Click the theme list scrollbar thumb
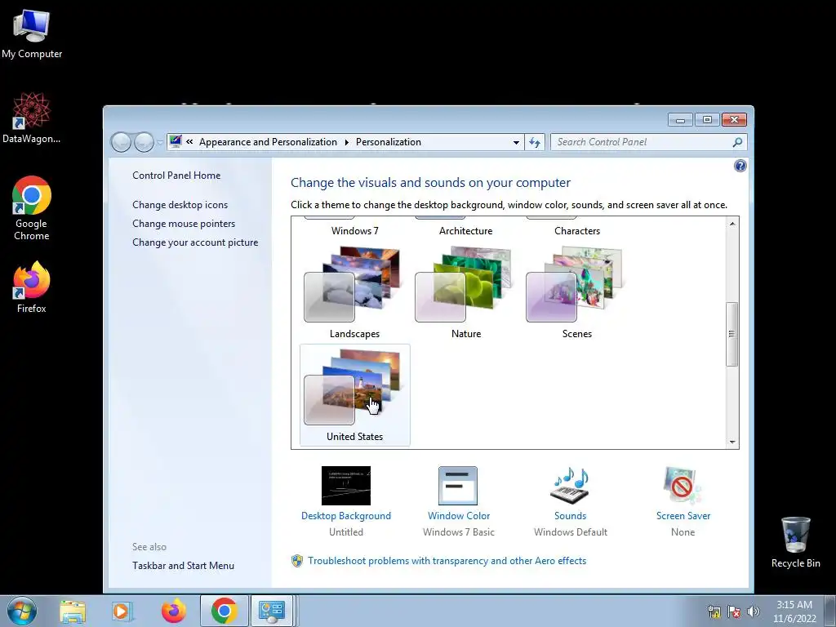 coord(732,334)
